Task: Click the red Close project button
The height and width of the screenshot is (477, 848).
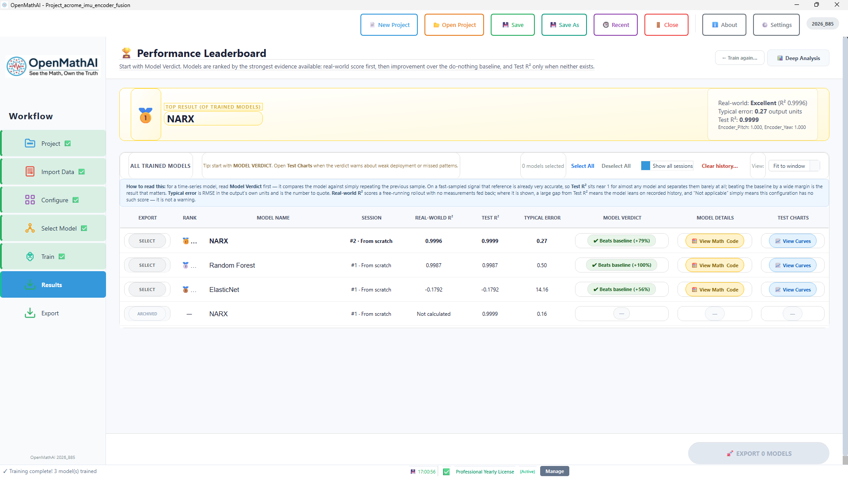Action: [x=666, y=25]
